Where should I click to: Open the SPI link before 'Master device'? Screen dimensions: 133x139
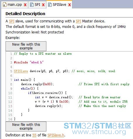(x=78, y=21)
